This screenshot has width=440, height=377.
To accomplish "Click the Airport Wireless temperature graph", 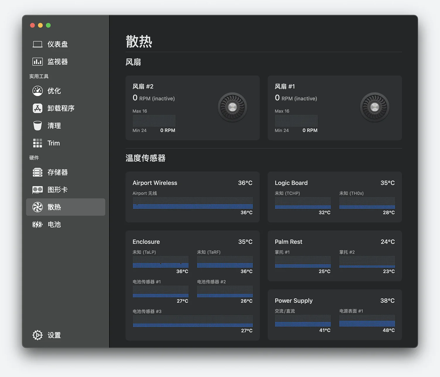I will tap(192, 203).
